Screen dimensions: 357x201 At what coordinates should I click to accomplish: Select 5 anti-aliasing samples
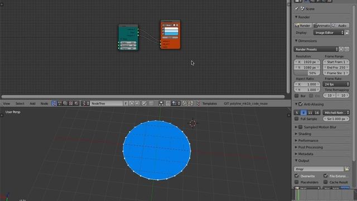coord(297,113)
